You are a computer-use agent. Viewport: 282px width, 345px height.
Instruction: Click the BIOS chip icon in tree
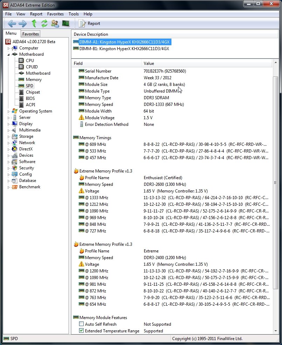point(21,99)
